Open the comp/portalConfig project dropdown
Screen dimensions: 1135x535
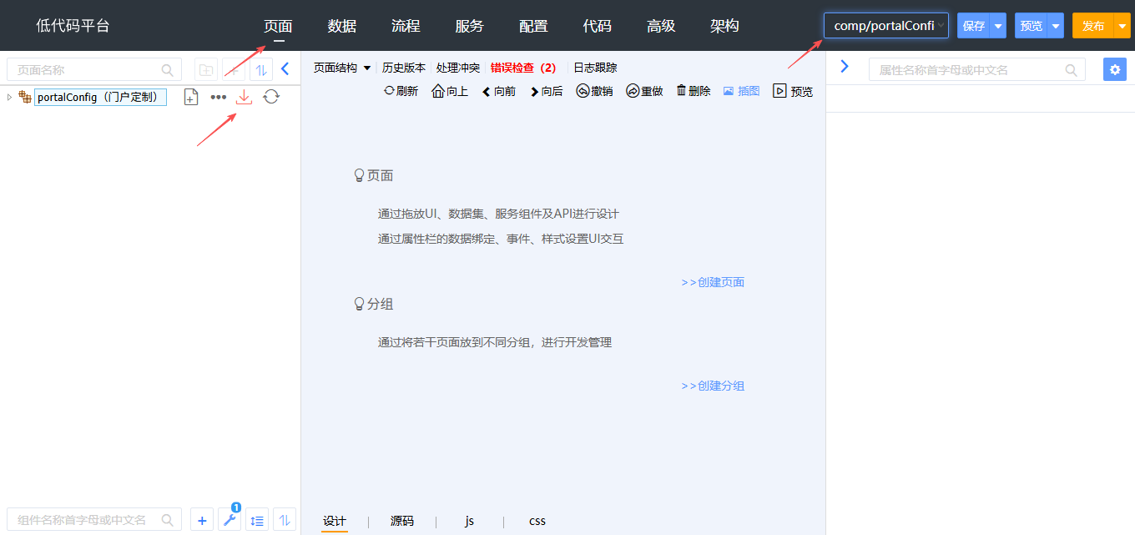[x=885, y=26]
